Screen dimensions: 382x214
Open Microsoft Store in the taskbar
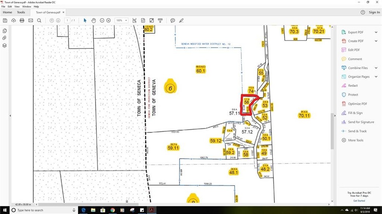coord(103,210)
